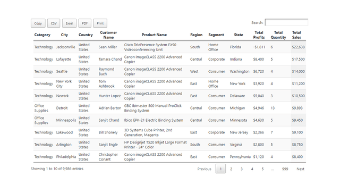
Task: Click the Copy export button
Action: [x=38, y=23]
